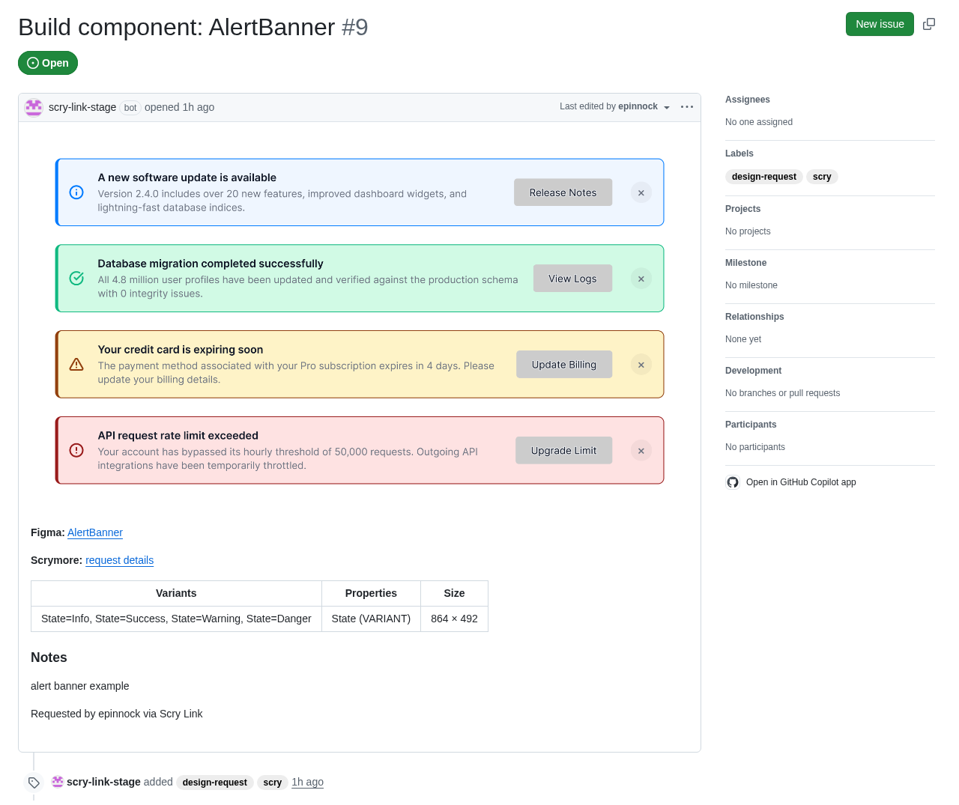Image resolution: width=959 pixels, height=805 pixels.
Task: Open View Logs in success banner
Action: [572, 279]
